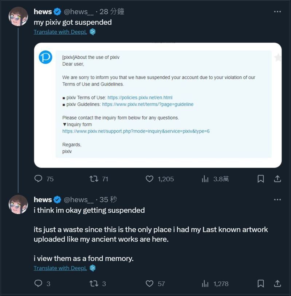This screenshot has height=296, width=291.
Task: Click Translate with DeepL under the first tweet
Action: (x=60, y=32)
